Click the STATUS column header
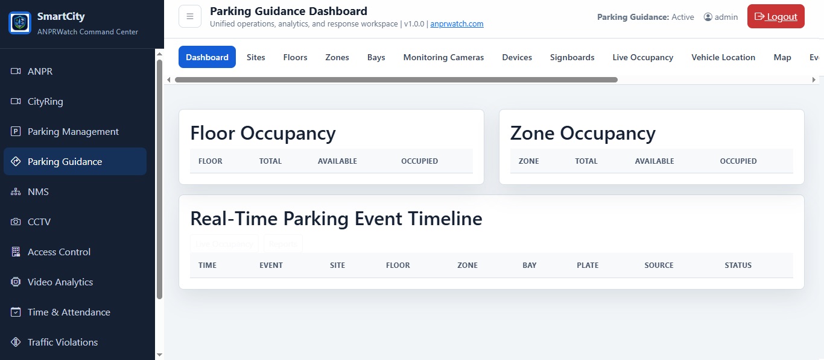Viewport: 824px width, 360px height. [738, 265]
